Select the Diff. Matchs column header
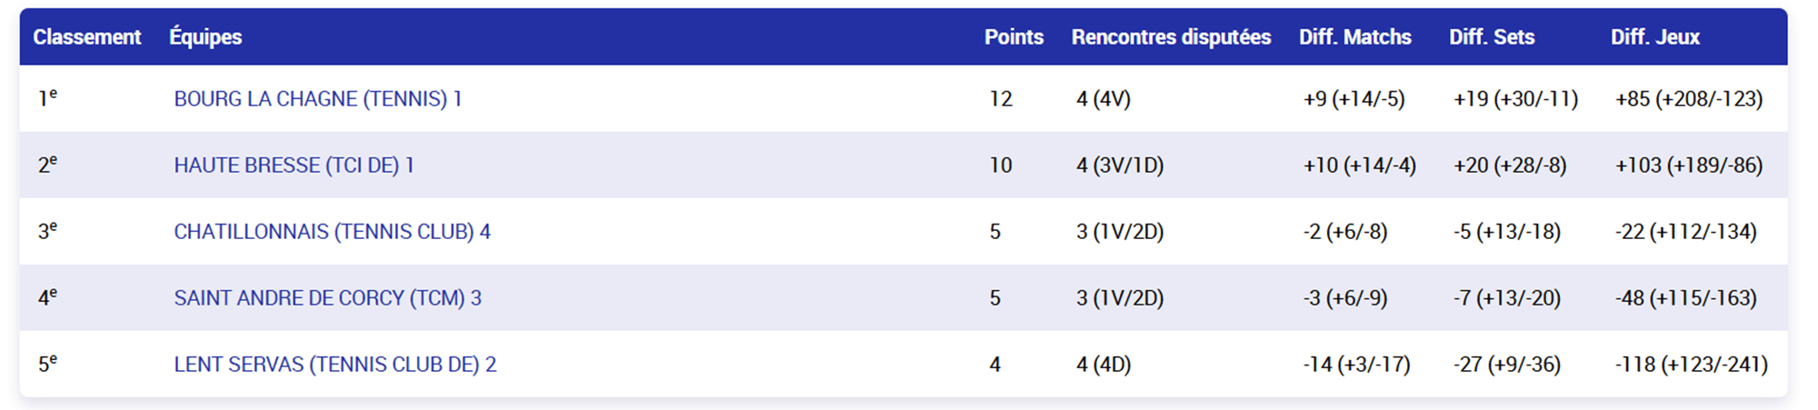This screenshot has height=410, width=1818. click(1354, 37)
